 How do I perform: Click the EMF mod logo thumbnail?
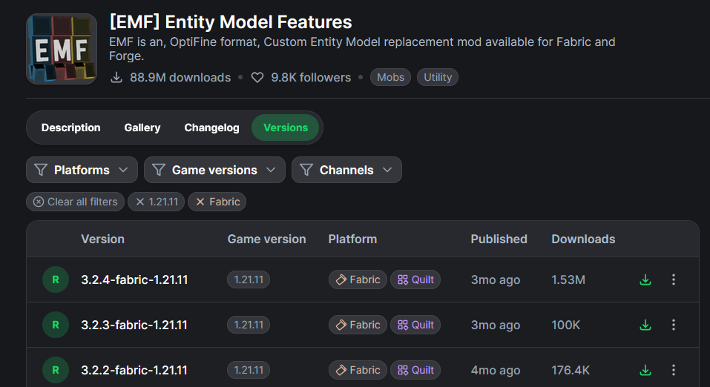(62, 49)
